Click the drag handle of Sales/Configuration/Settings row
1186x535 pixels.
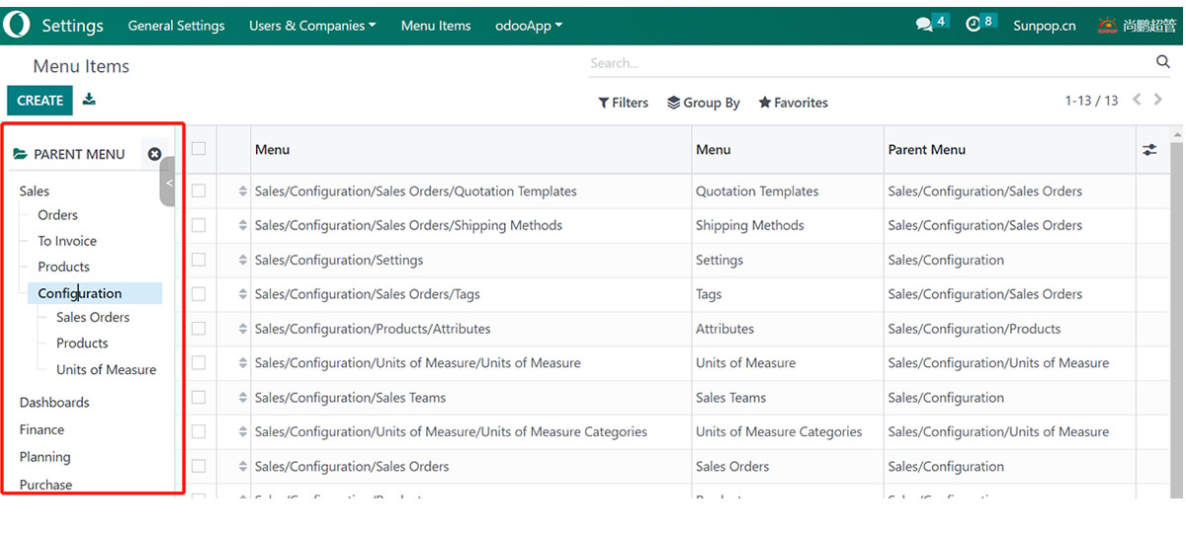pyautogui.click(x=243, y=261)
